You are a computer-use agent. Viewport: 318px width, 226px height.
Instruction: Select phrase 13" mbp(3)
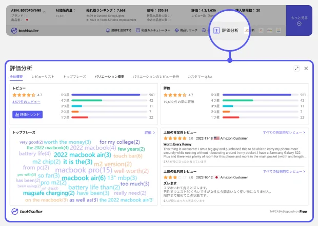point(122,178)
